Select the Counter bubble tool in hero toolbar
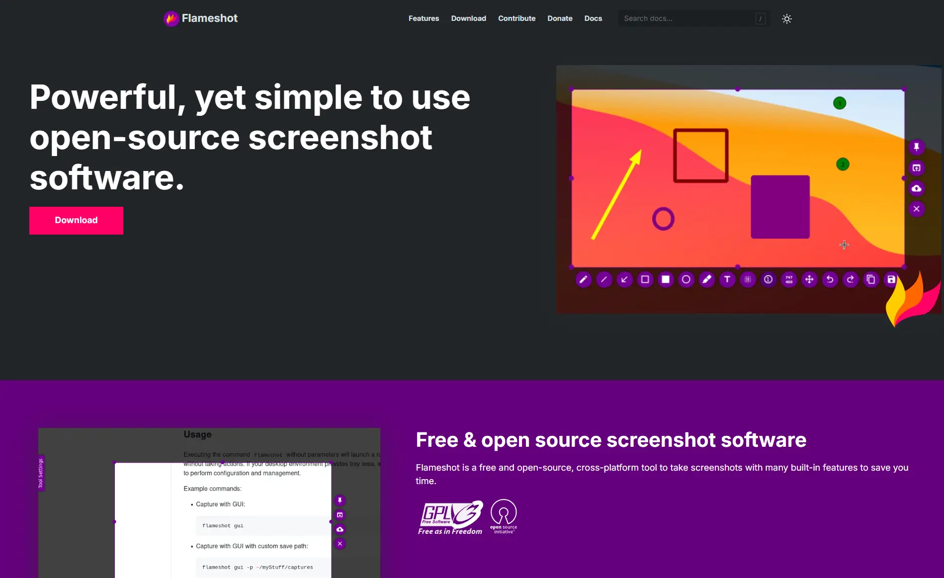Screen dimensions: 944x578 point(768,279)
